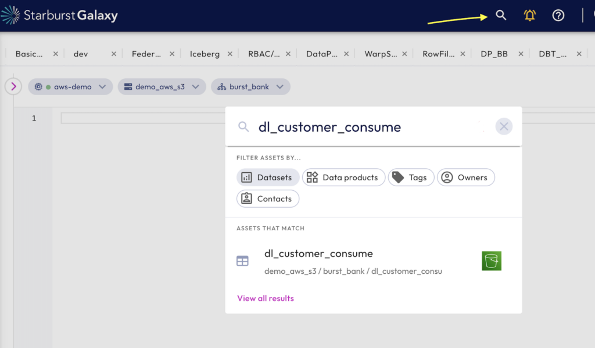Switch to the DP_BB tab
The width and height of the screenshot is (595, 348).
pyautogui.click(x=494, y=54)
